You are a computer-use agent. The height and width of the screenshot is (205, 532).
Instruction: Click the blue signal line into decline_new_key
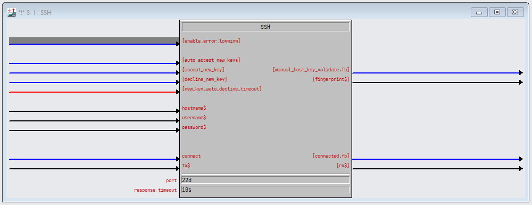94,82
